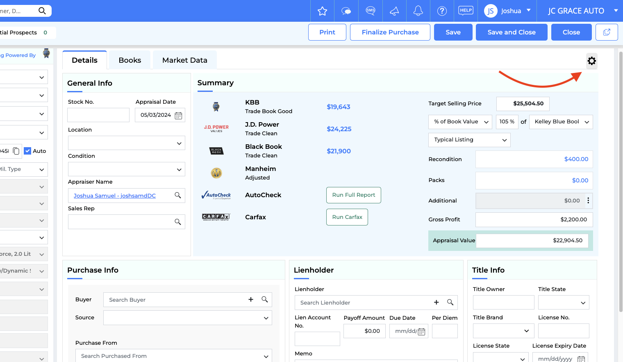Switch to the Market Data tab

coord(185,60)
